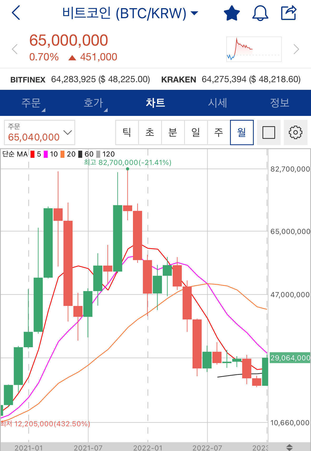Tap chart vertical scale adjust icon
This screenshot has height=451, width=311.
289,447
